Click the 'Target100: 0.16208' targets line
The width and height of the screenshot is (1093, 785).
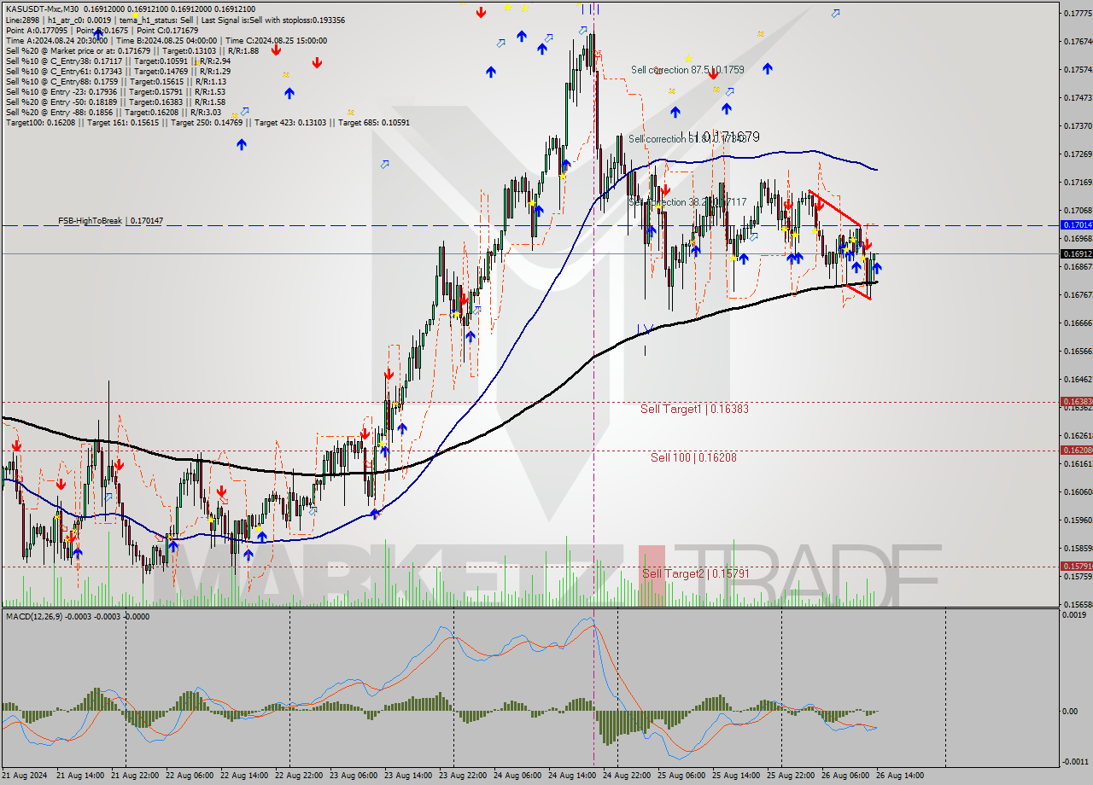point(207,122)
